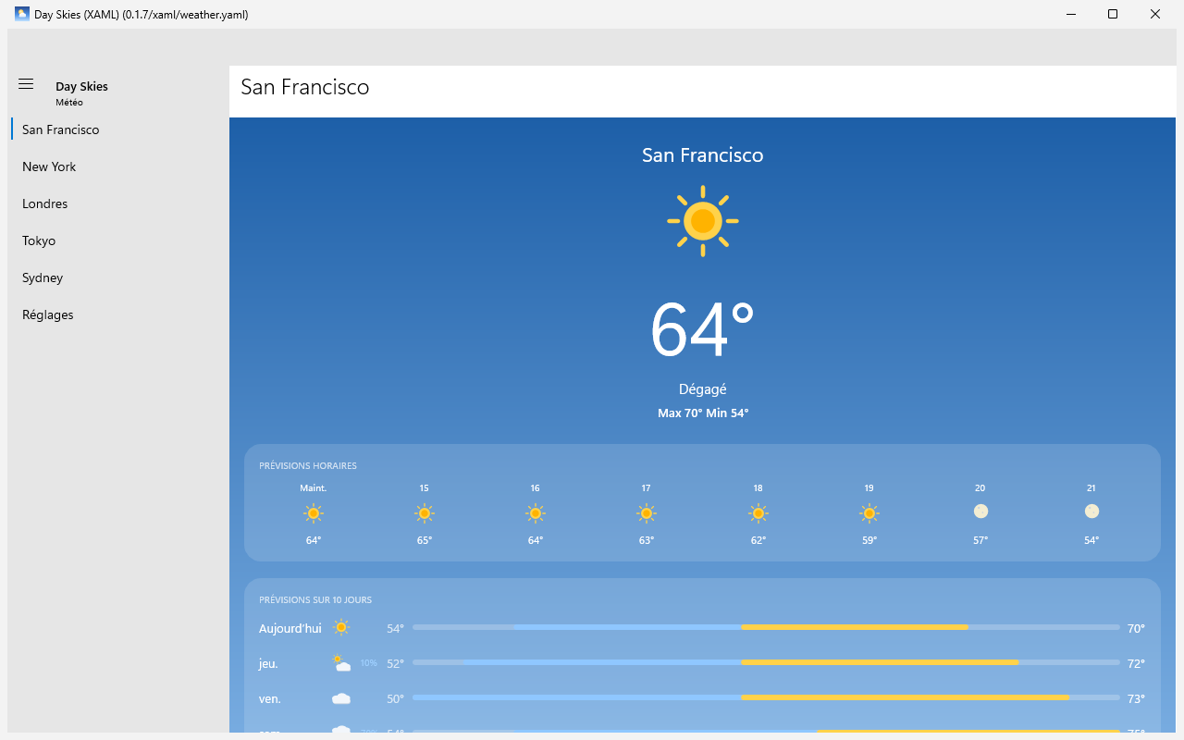
Task: Click the Max 70° Min 54° text
Action: click(x=703, y=413)
